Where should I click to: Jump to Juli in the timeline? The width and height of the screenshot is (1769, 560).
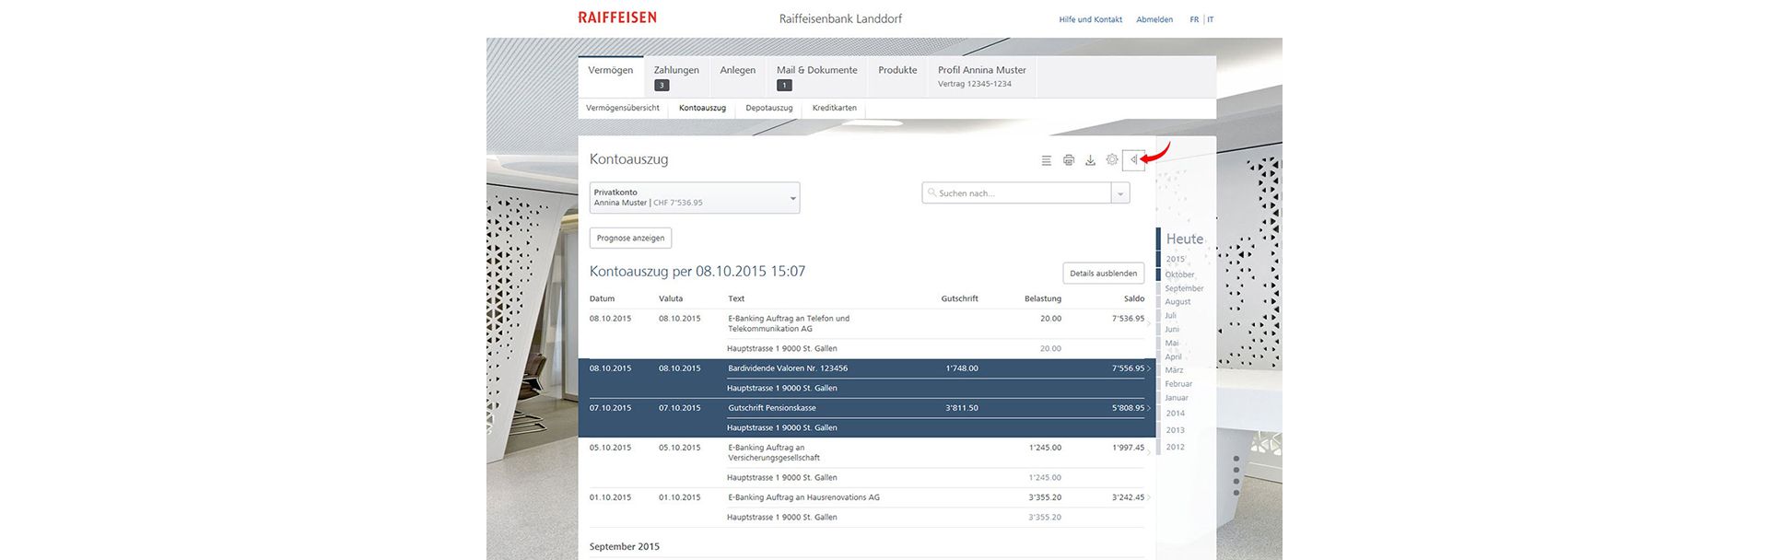click(x=1170, y=316)
